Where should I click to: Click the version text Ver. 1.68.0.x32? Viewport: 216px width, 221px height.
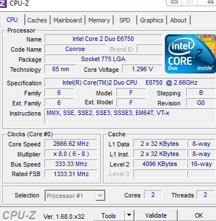(x=64, y=217)
